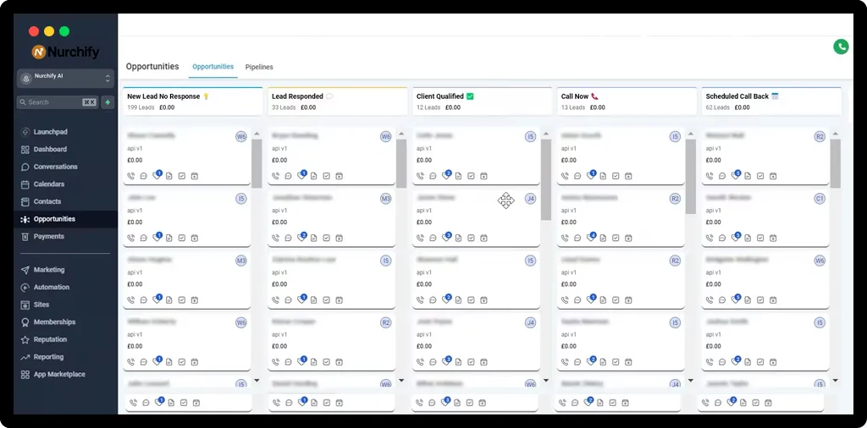Open tags icon on top Client Qualified card
This screenshot has width=867, height=428.
(x=447, y=175)
